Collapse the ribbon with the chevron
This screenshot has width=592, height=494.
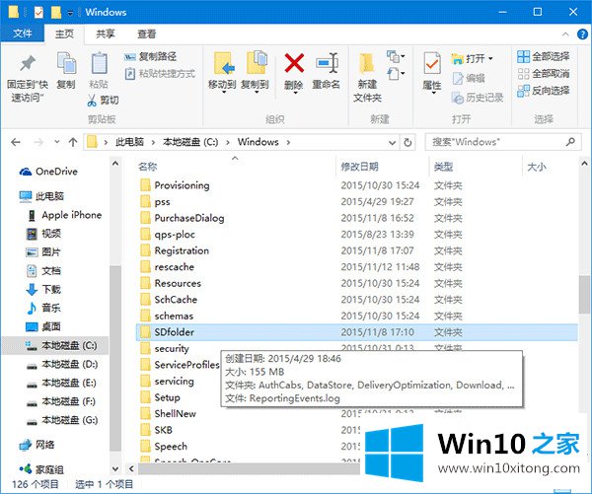[565, 35]
